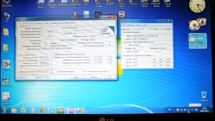
Task: Click the CPU meter gauge gadget
Action: click(x=194, y=25)
